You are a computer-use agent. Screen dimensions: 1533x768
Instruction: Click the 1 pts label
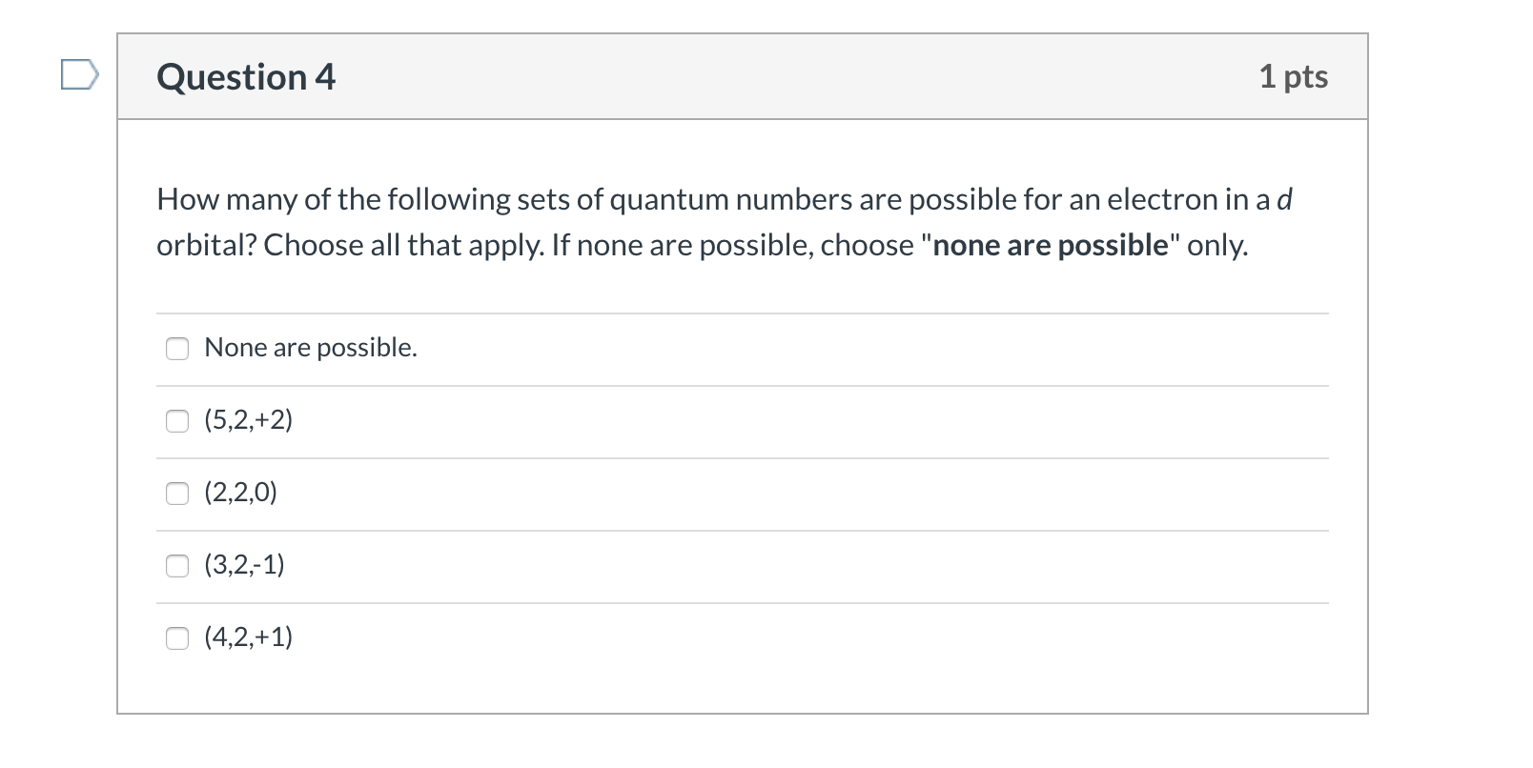1295,76
